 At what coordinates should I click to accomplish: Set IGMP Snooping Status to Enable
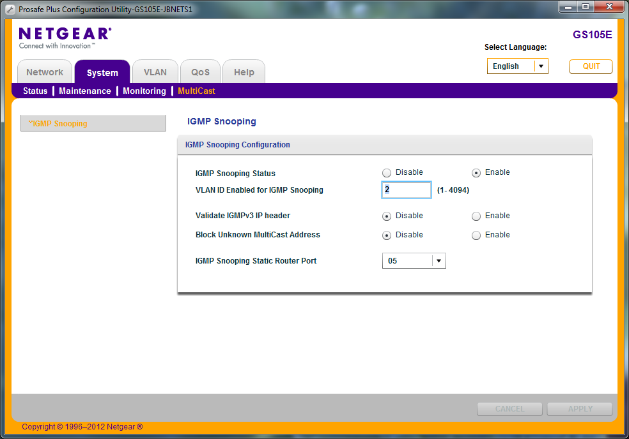[476, 173]
